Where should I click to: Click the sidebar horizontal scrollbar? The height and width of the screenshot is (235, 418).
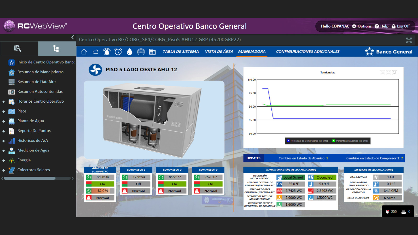click(30, 178)
